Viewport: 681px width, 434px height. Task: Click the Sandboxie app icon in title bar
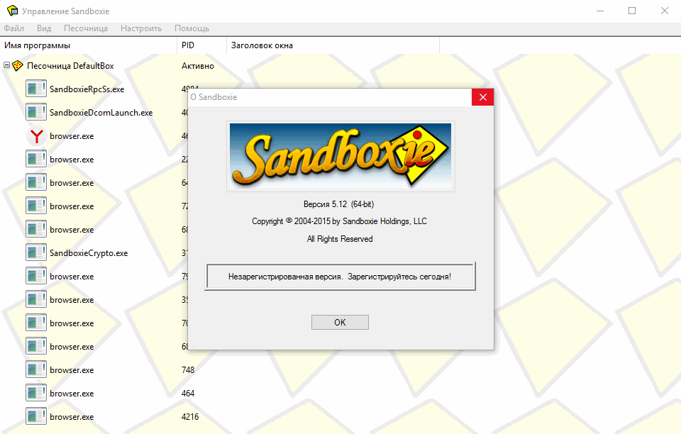pos(12,11)
